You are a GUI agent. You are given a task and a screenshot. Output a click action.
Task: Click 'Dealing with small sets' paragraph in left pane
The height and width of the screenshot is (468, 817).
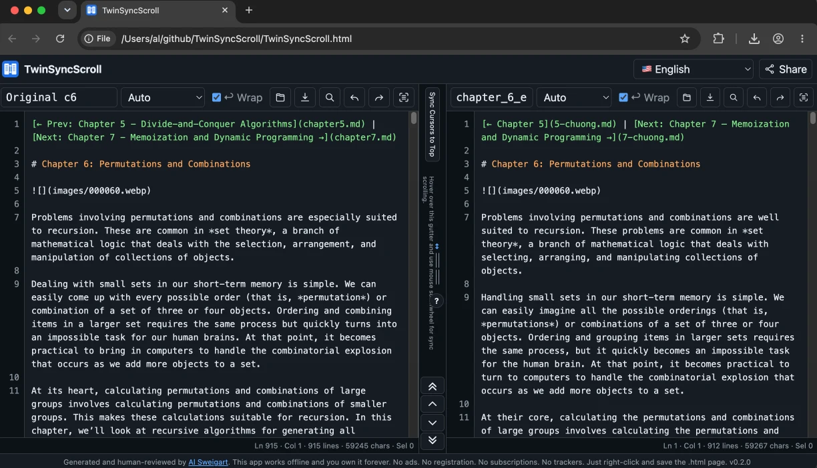pyautogui.click(x=214, y=324)
